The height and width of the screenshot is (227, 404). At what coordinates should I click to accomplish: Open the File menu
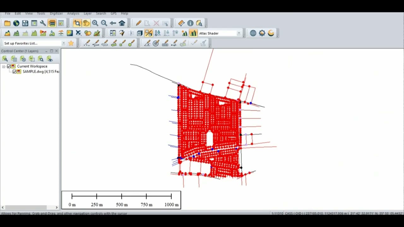point(8,14)
